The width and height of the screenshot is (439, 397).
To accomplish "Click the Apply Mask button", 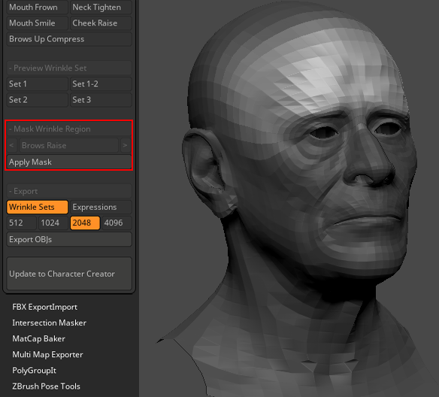I will [69, 162].
